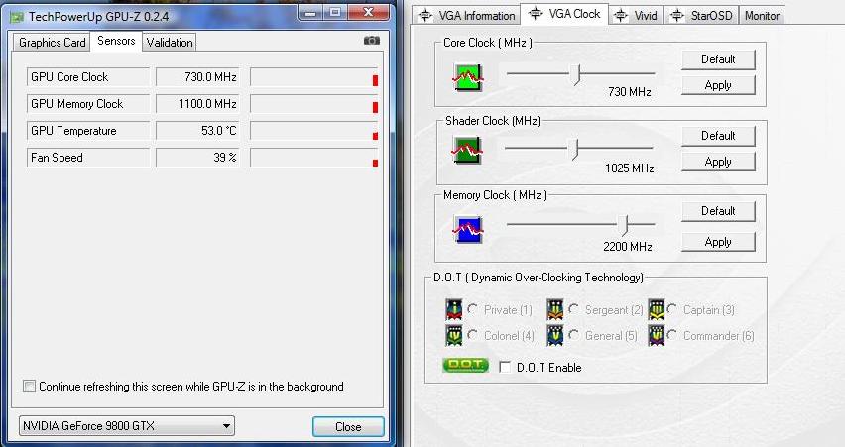Click the Core Clock slider handle
Image resolution: width=845 pixels, height=447 pixels.
576,74
